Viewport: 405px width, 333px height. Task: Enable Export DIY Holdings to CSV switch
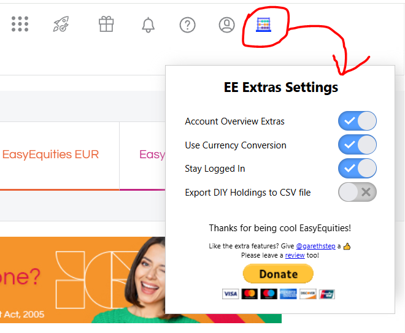point(357,192)
